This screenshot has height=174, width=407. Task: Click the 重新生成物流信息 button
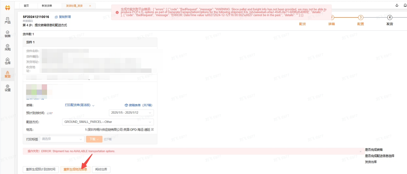pos(75,169)
